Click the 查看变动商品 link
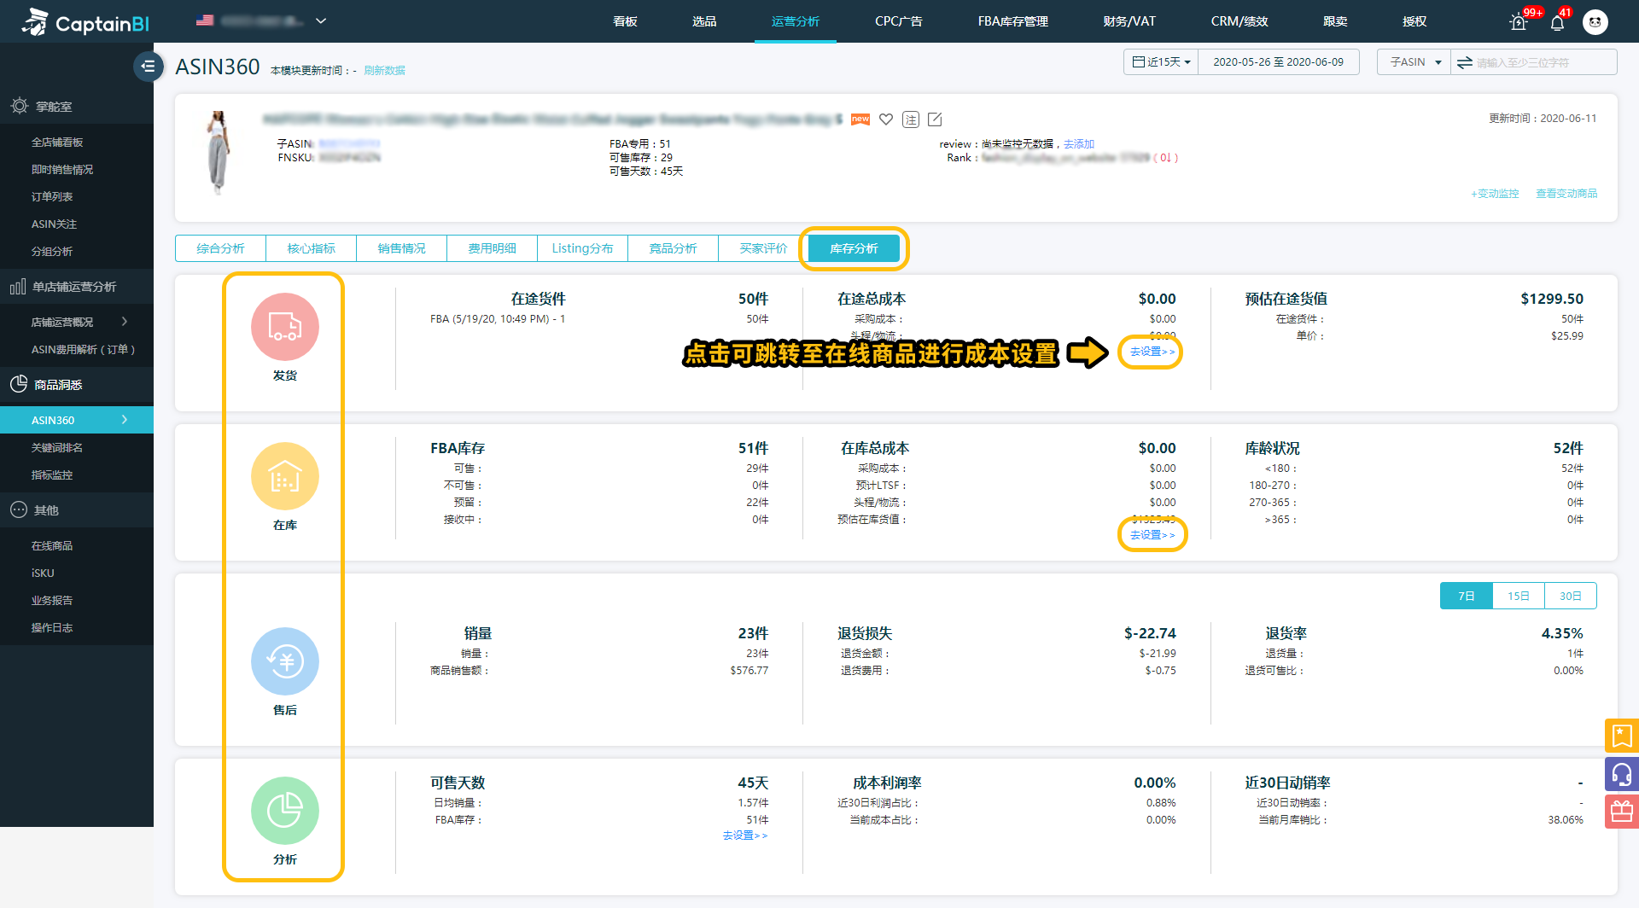Viewport: 1639px width, 908px height. coord(1566,194)
